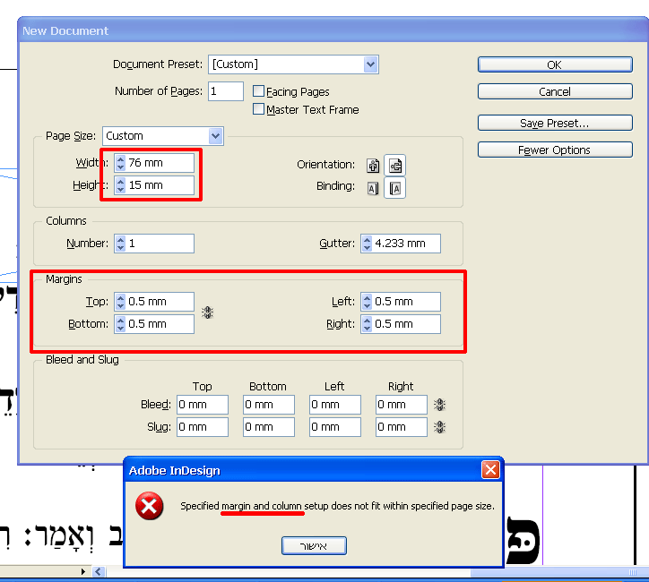Screen dimensions: 649x582
Task: Click the Bleed Left field
Action: click(x=335, y=405)
